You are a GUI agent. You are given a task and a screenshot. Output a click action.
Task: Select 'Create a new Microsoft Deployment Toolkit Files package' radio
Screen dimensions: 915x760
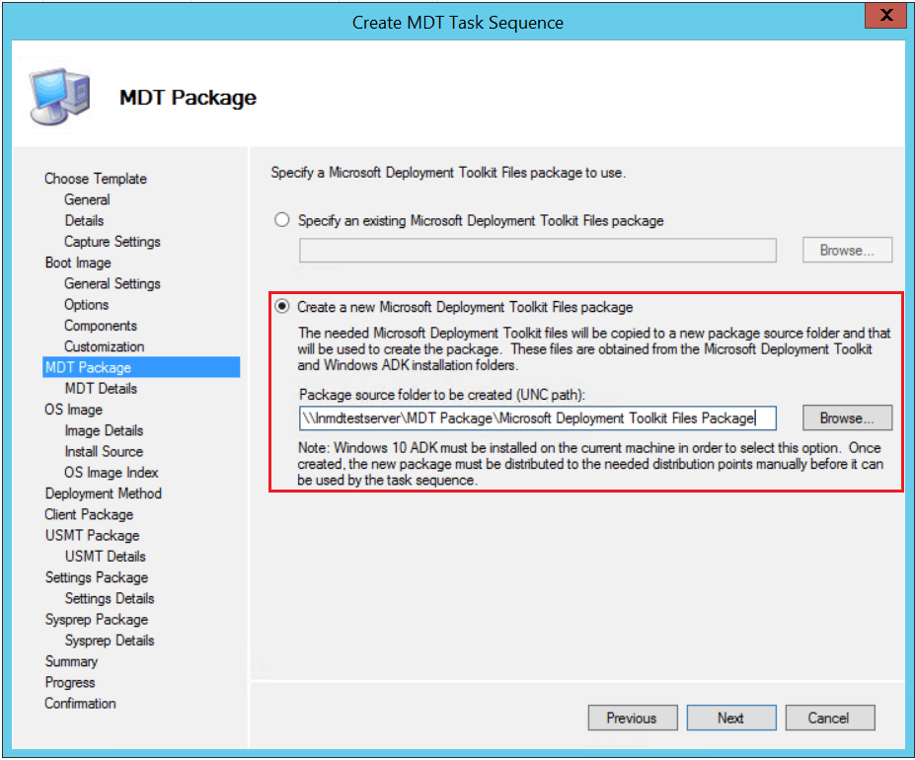(282, 306)
